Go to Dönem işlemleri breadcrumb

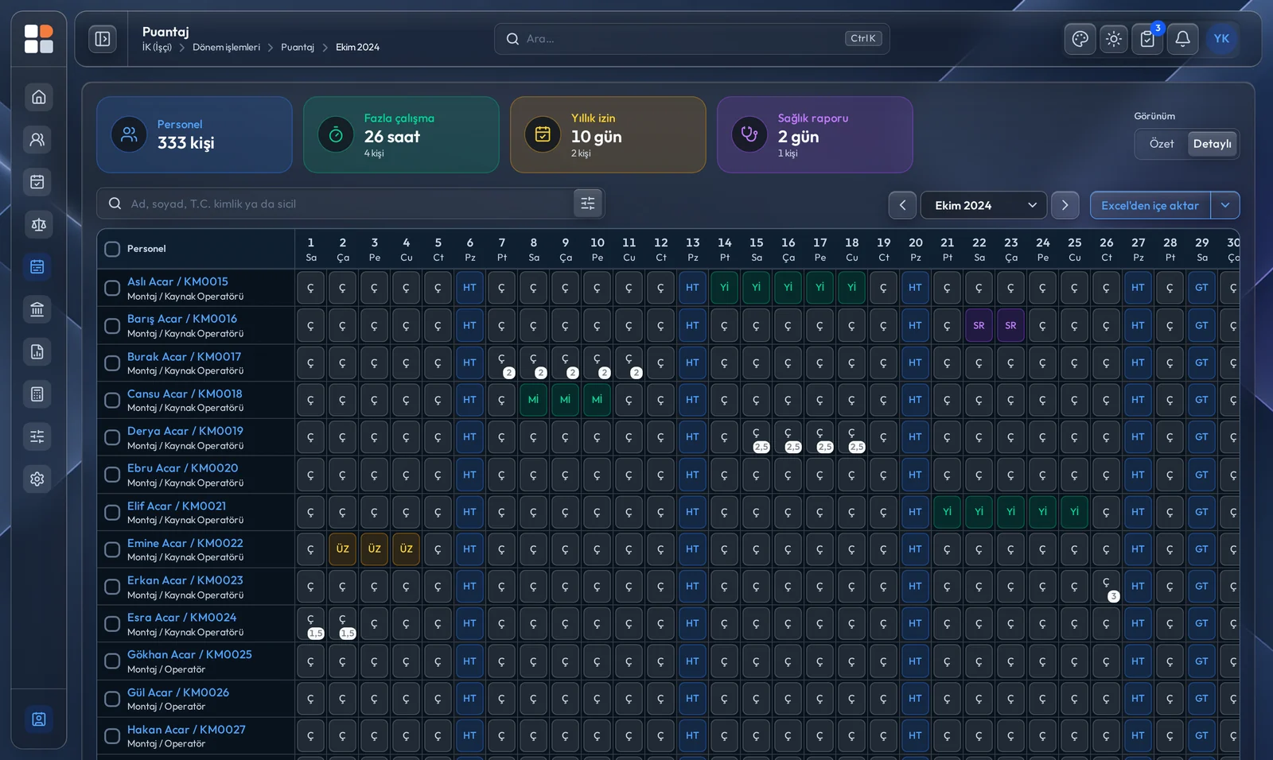click(x=226, y=48)
